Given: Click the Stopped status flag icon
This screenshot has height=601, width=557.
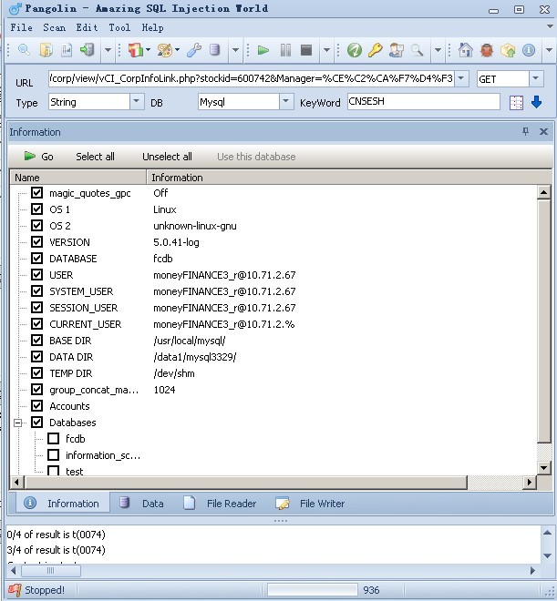Looking at the screenshot, I should (x=15, y=590).
